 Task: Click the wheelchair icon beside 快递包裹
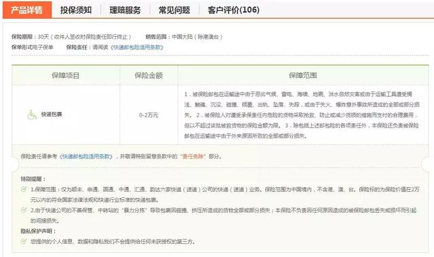pyautogui.click(x=32, y=115)
